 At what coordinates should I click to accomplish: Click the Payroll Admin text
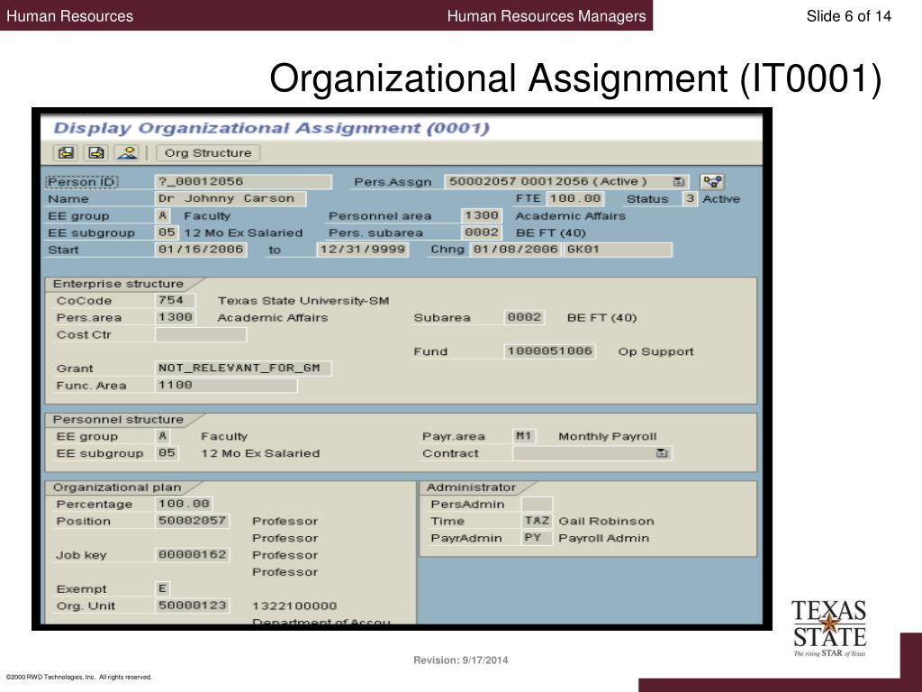tap(604, 539)
